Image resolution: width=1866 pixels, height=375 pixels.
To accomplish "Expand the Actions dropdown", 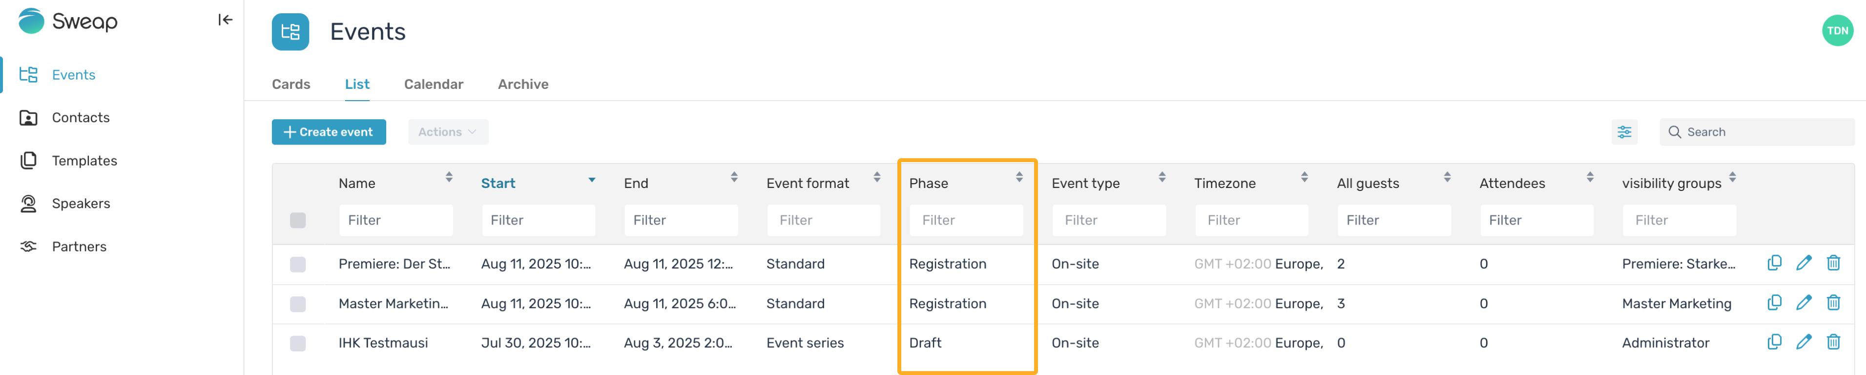I will (448, 132).
